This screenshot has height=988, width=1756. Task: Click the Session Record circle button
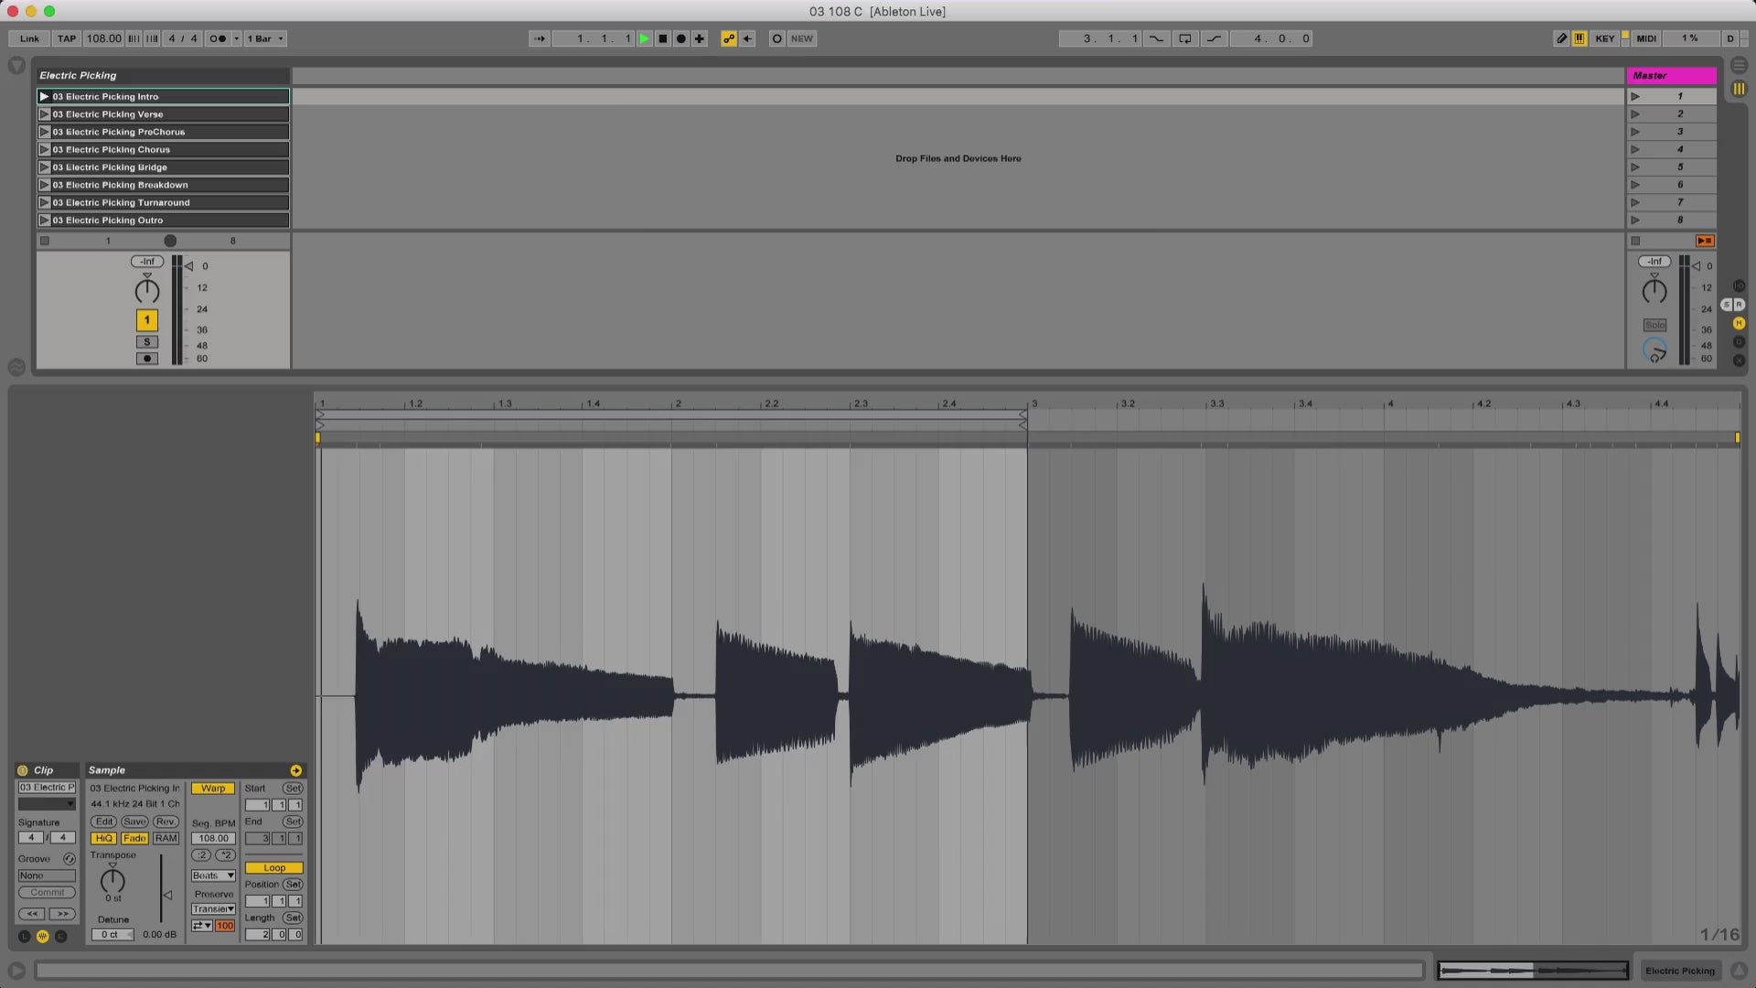(776, 38)
